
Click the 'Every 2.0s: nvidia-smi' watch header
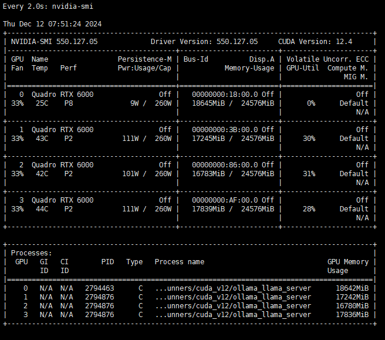(x=48, y=6)
